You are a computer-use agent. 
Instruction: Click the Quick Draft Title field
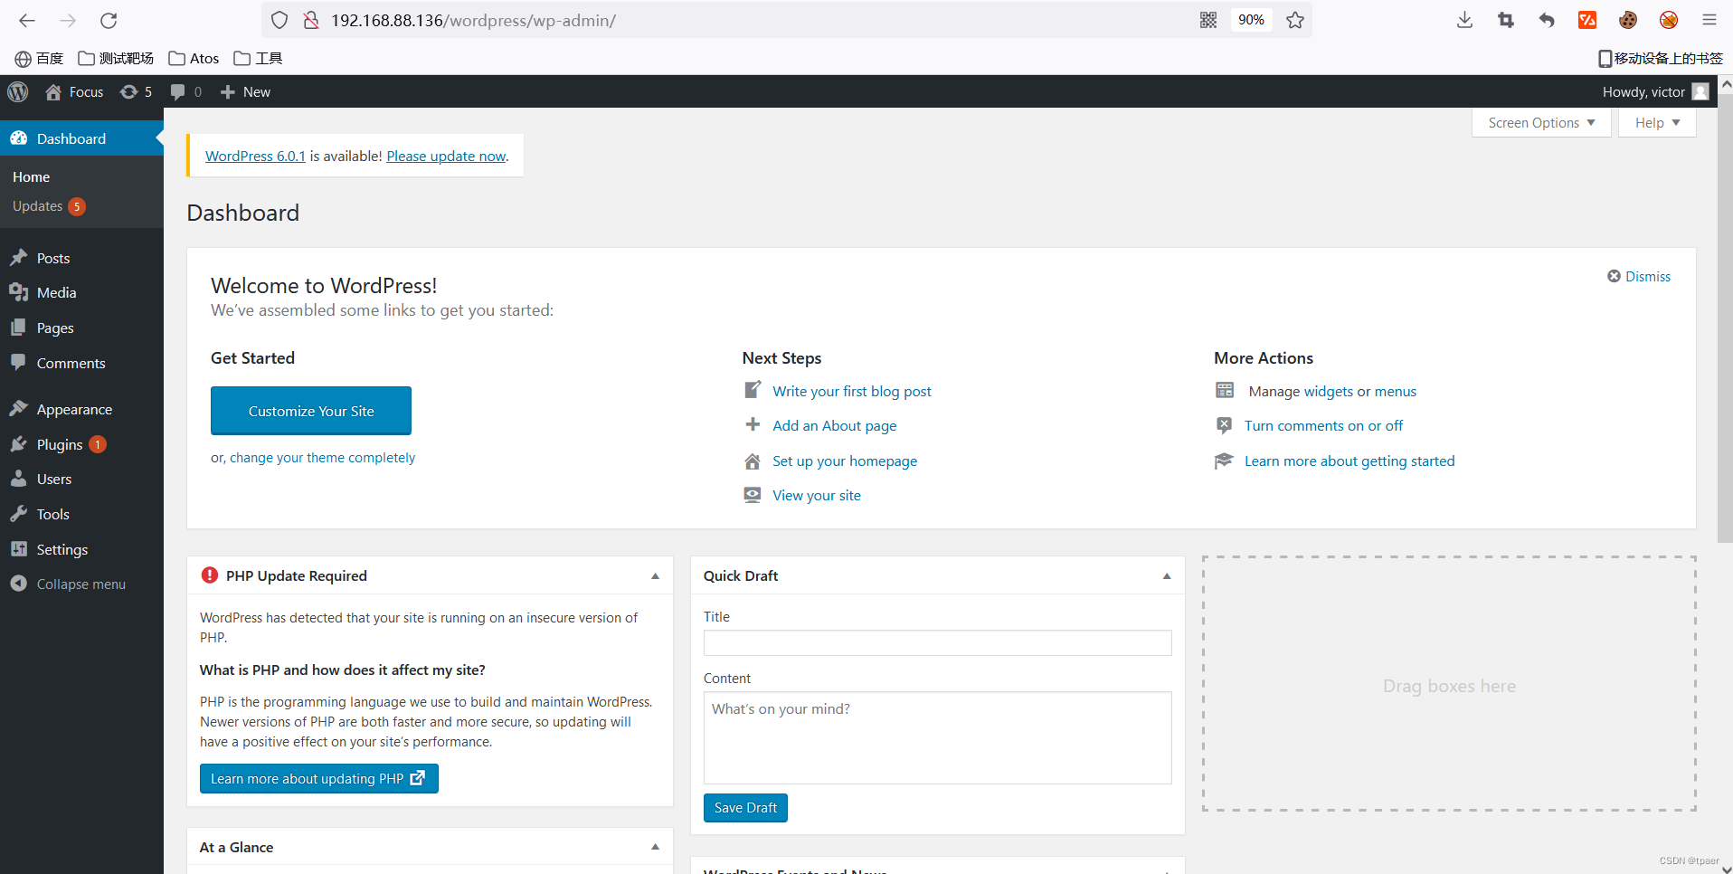pos(937,642)
